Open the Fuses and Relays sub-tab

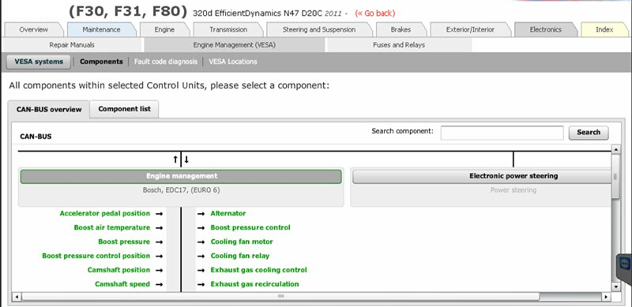tap(399, 45)
